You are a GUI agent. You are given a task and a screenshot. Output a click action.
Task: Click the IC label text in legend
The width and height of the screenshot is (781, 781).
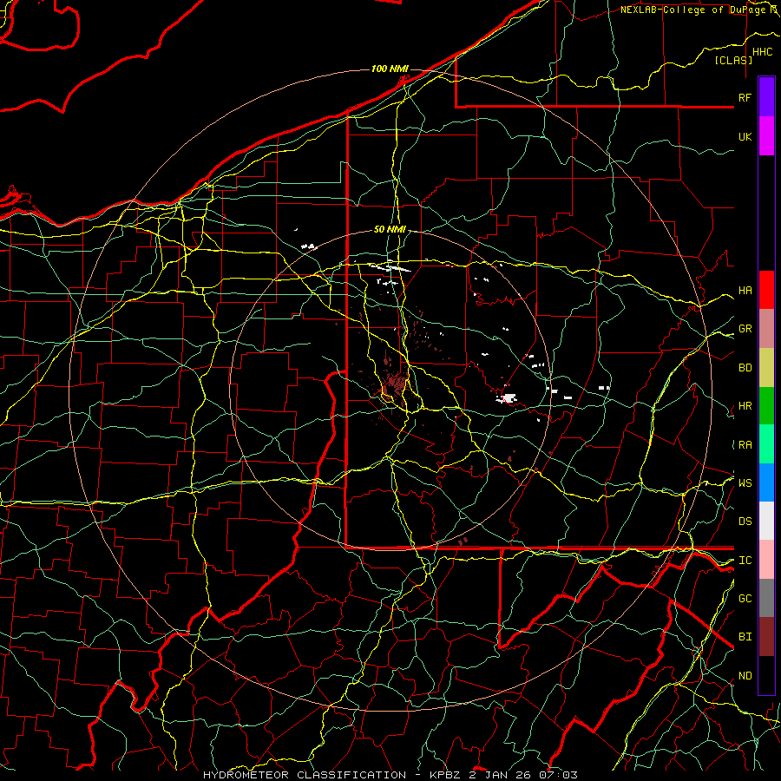745,561
